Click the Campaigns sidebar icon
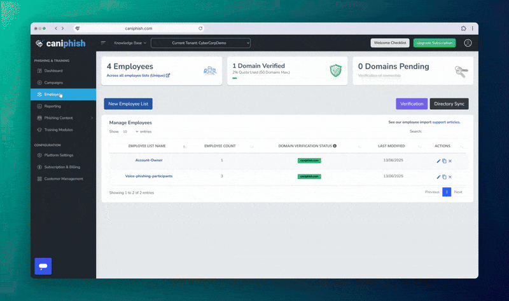Image resolution: width=509 pixels, height=301 pixels. [39, 83]
